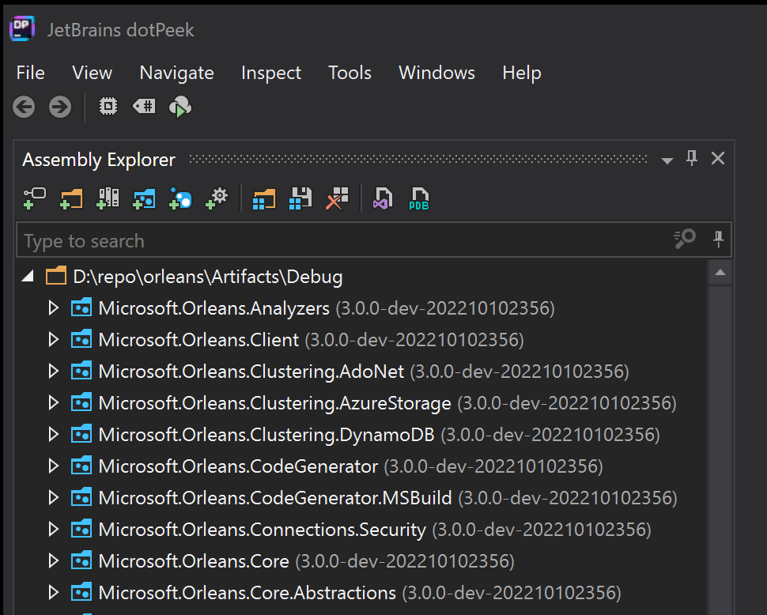Expand Microsoft.Orleans.CodeGenerator node

coord(54,466)
